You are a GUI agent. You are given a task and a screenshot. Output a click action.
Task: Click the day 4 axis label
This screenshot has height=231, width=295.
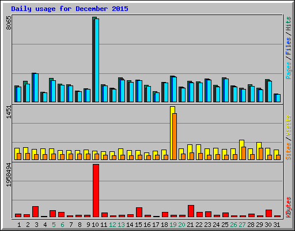tap(45, 225)
